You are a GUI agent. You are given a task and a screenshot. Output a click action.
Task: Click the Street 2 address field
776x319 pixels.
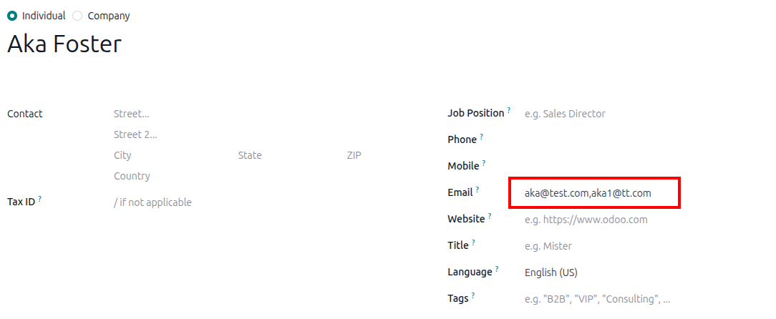215,134
